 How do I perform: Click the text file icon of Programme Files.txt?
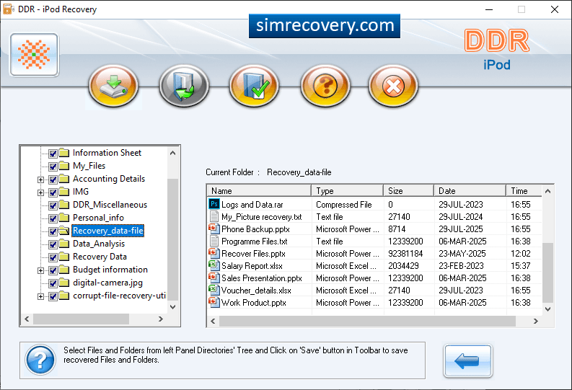click(x=214, y=241)
